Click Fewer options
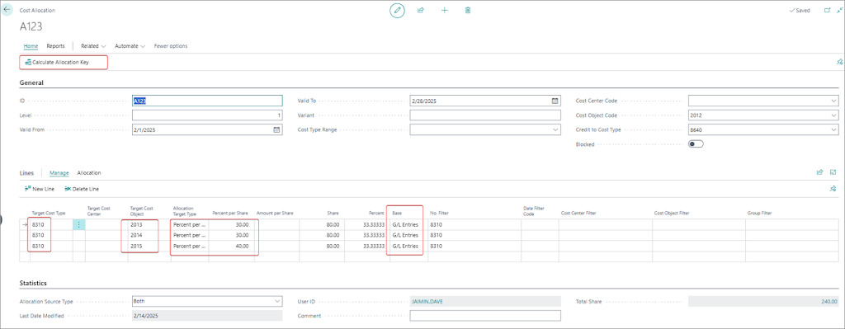This screenshot has width=845, height=329. click(x=171, y=46)
